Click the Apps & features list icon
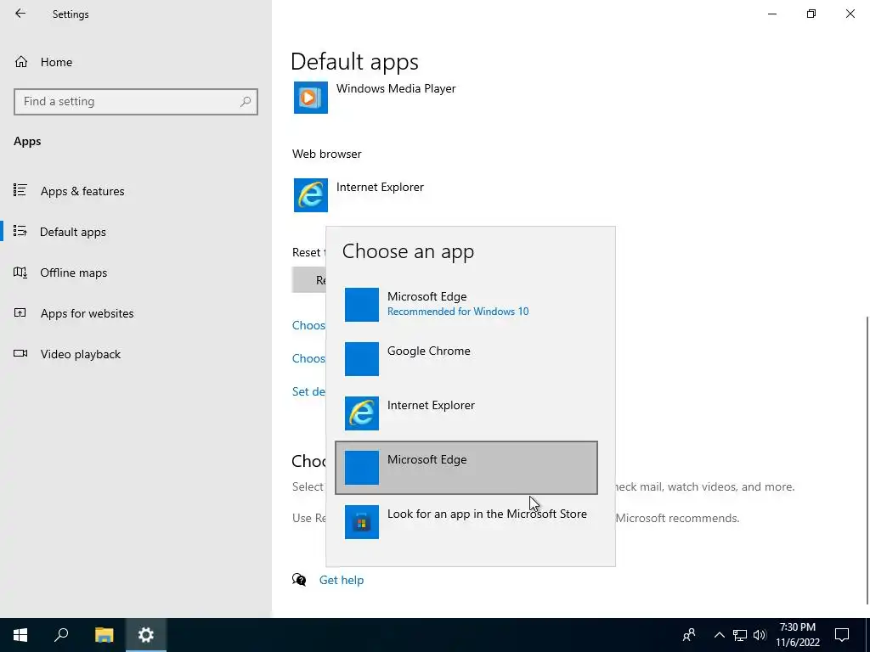Viewport: 870px width, 652px height. 20,190
